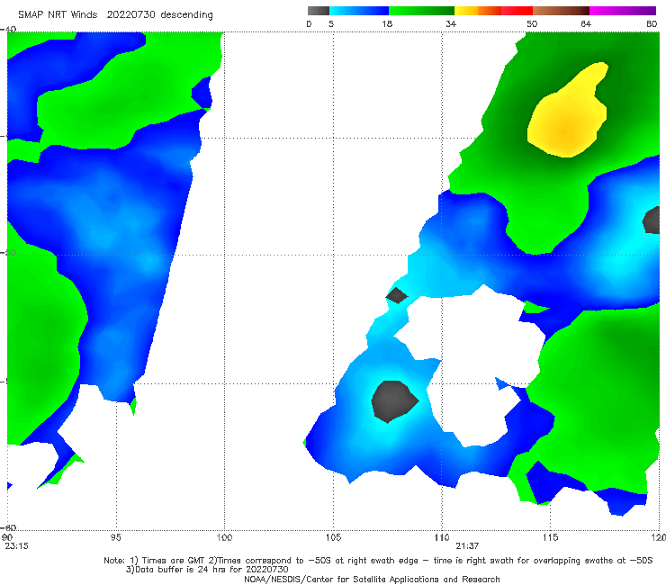Click the longitude axis label "95"
The image size is (666, 585).
[x=115, y=538]
